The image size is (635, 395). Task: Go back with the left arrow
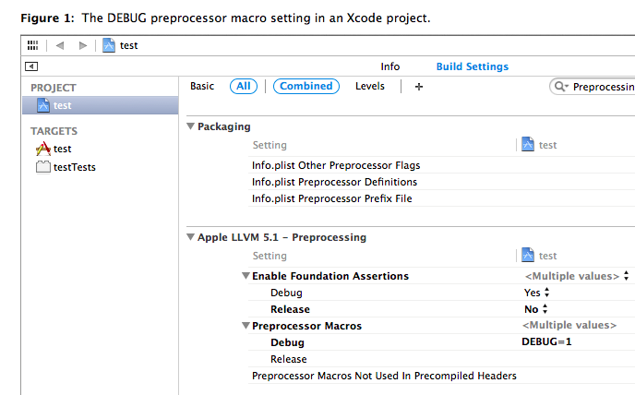point(60,45)
